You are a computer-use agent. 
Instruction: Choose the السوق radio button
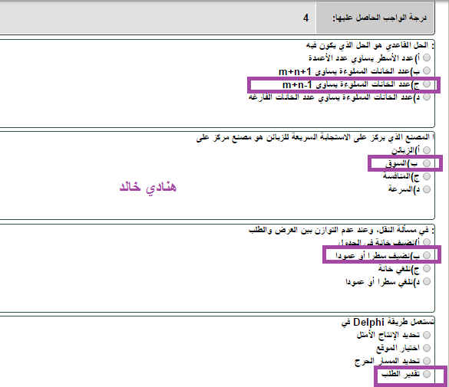click(x=427, y=163)
